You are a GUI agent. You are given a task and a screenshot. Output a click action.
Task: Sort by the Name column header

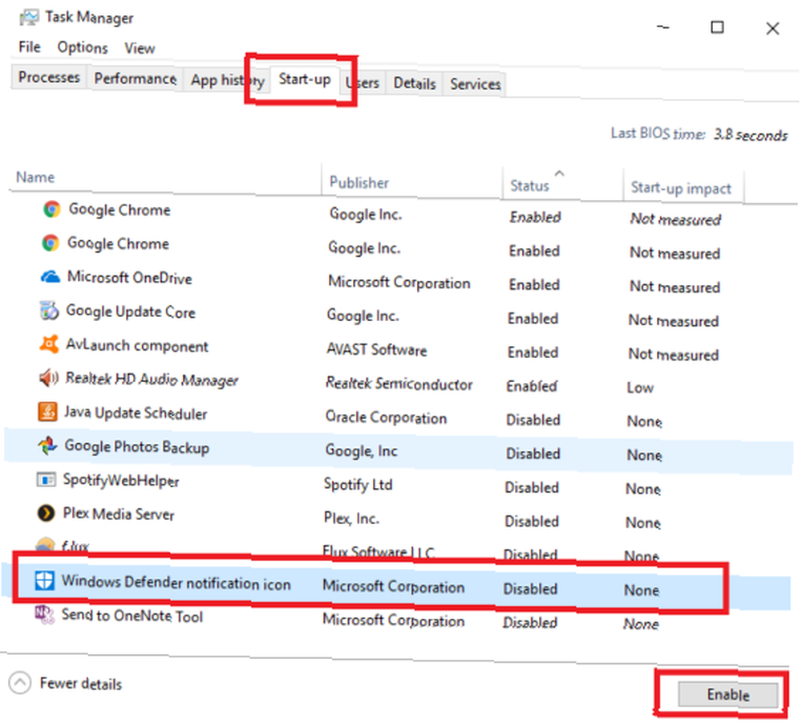[34, 177]
